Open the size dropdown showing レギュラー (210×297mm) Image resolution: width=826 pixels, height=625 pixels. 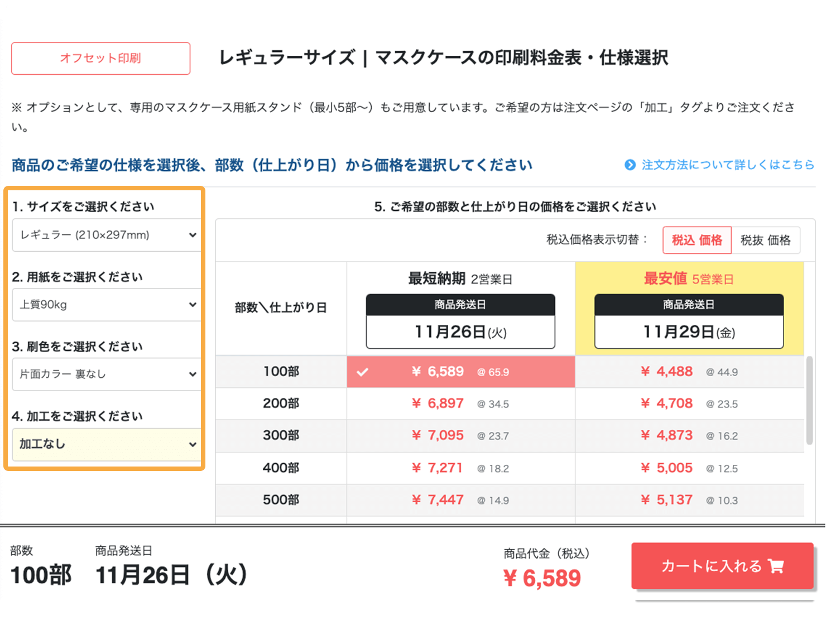tap(106, 235)
